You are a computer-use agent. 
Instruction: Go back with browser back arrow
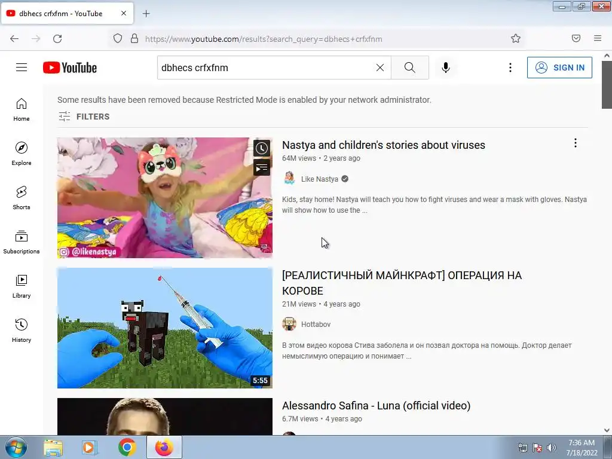pyautogui.click(x=14, y=39)
